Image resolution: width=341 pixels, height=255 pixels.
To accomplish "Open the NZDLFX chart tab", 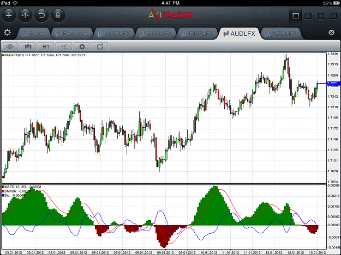I will pyautogui.click(x=280, y=34).
